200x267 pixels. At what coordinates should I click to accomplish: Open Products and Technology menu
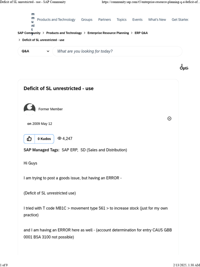click(x=56, y=20)
